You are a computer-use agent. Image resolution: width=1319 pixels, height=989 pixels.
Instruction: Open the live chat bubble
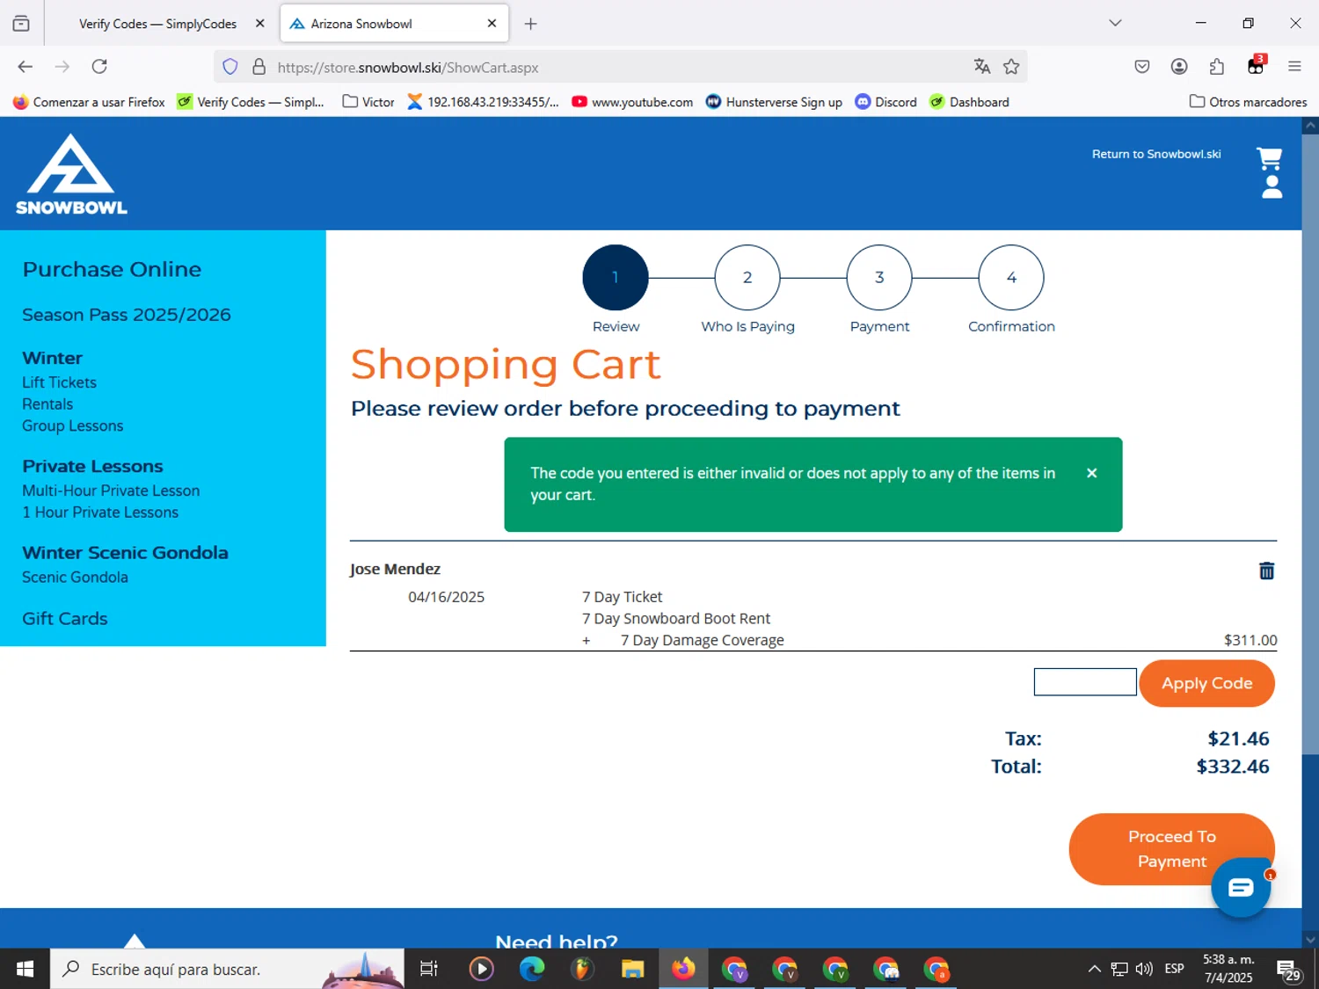pyautogui.click(x=1241, y=888)
